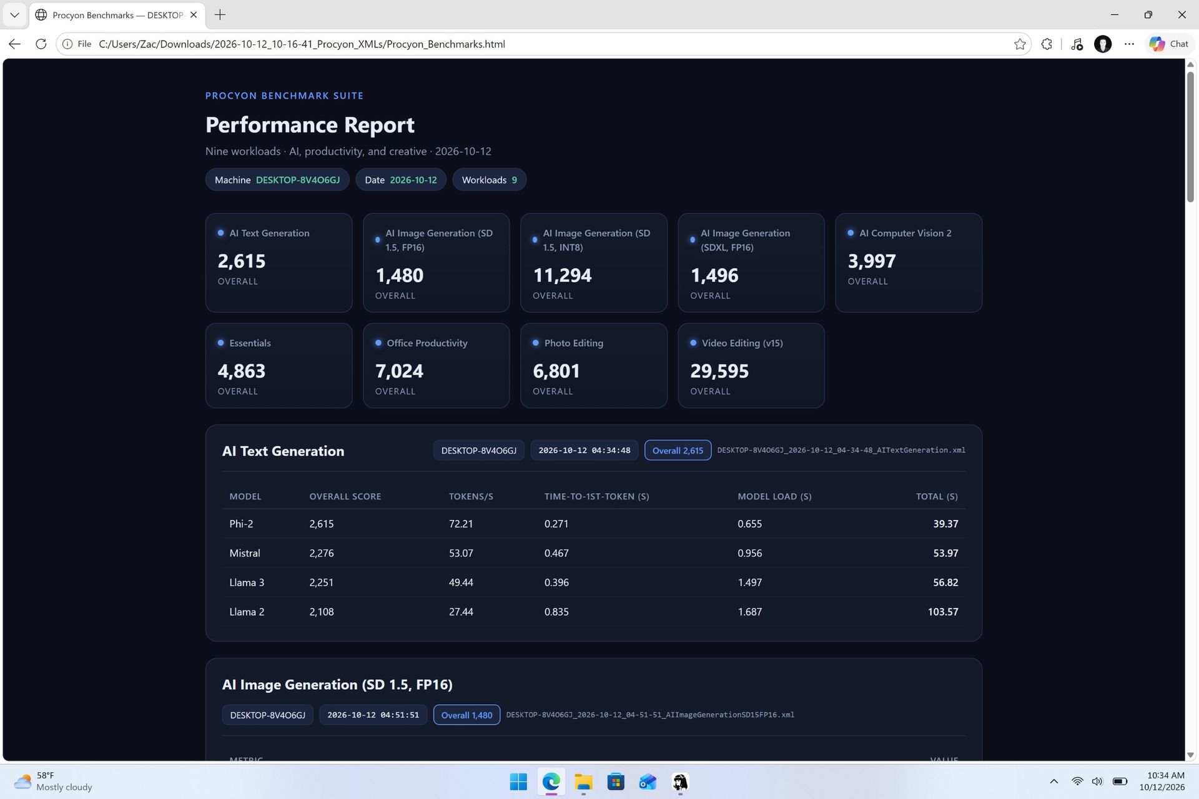
Task: Open the tab search dropdown arrow
Action: coord(14,15)
